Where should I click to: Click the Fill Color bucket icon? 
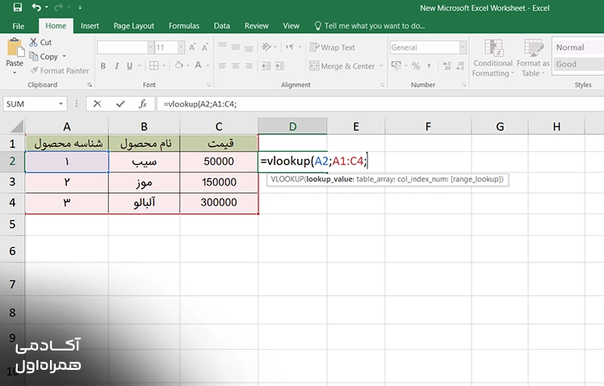178,65
